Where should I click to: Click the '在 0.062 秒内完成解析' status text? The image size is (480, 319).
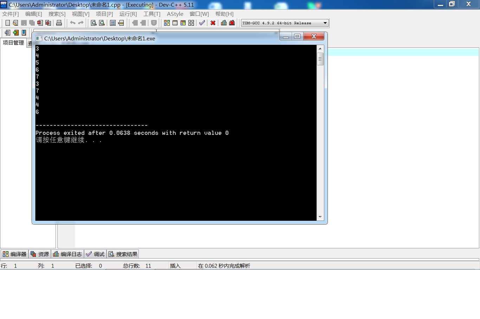pyautogui.click(x=224, y=266)
